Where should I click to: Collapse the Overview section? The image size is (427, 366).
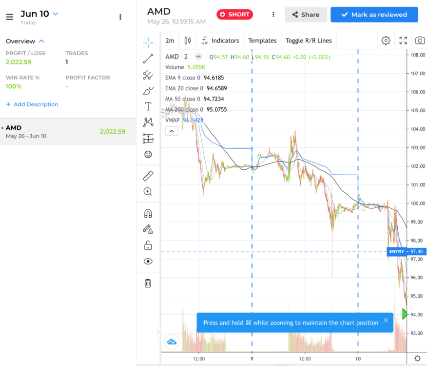(x=41, y=41)
